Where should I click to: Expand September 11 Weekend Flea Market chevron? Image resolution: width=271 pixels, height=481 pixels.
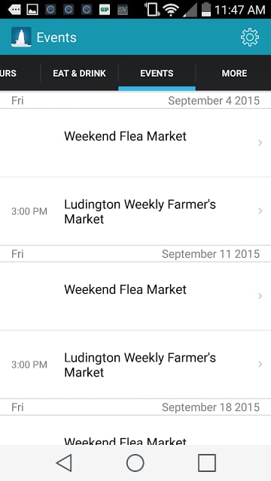click(x=260, y=296)
